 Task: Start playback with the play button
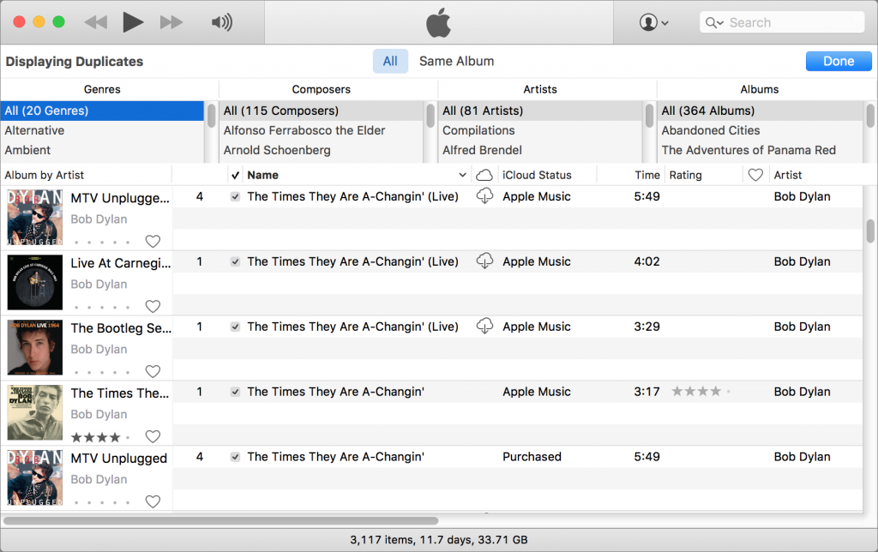point(133,22)
